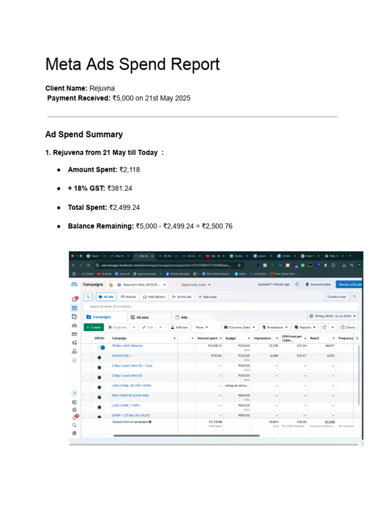Click the browser address bar URL
The height and width of the screenshot is (513, 385).
click(166, 266)
